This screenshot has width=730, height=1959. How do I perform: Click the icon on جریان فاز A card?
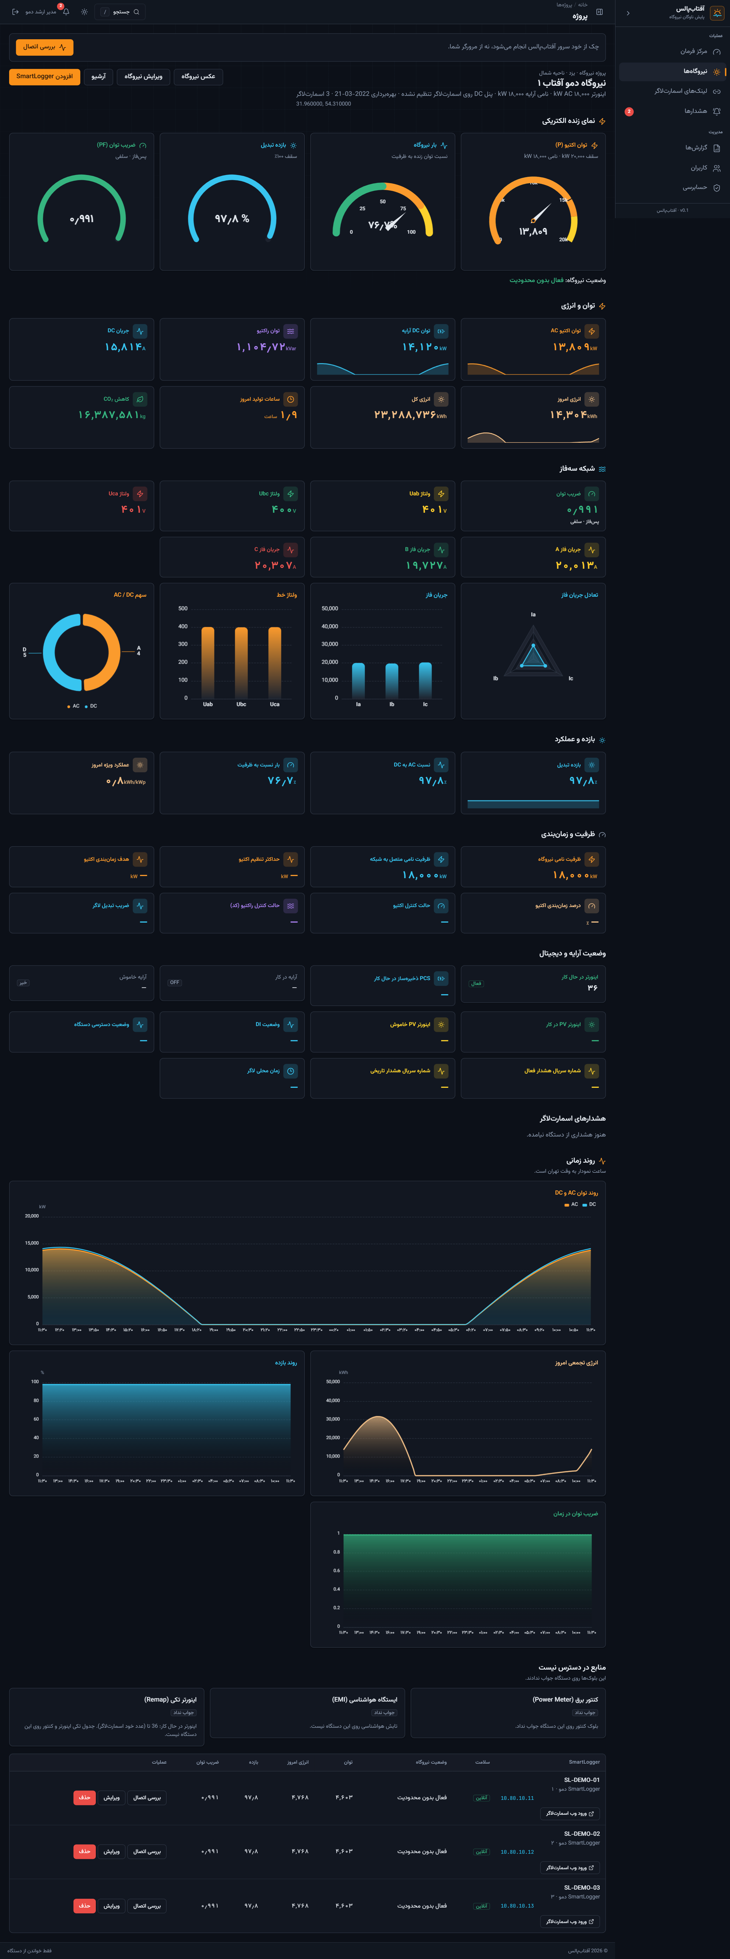click(592, 550)
